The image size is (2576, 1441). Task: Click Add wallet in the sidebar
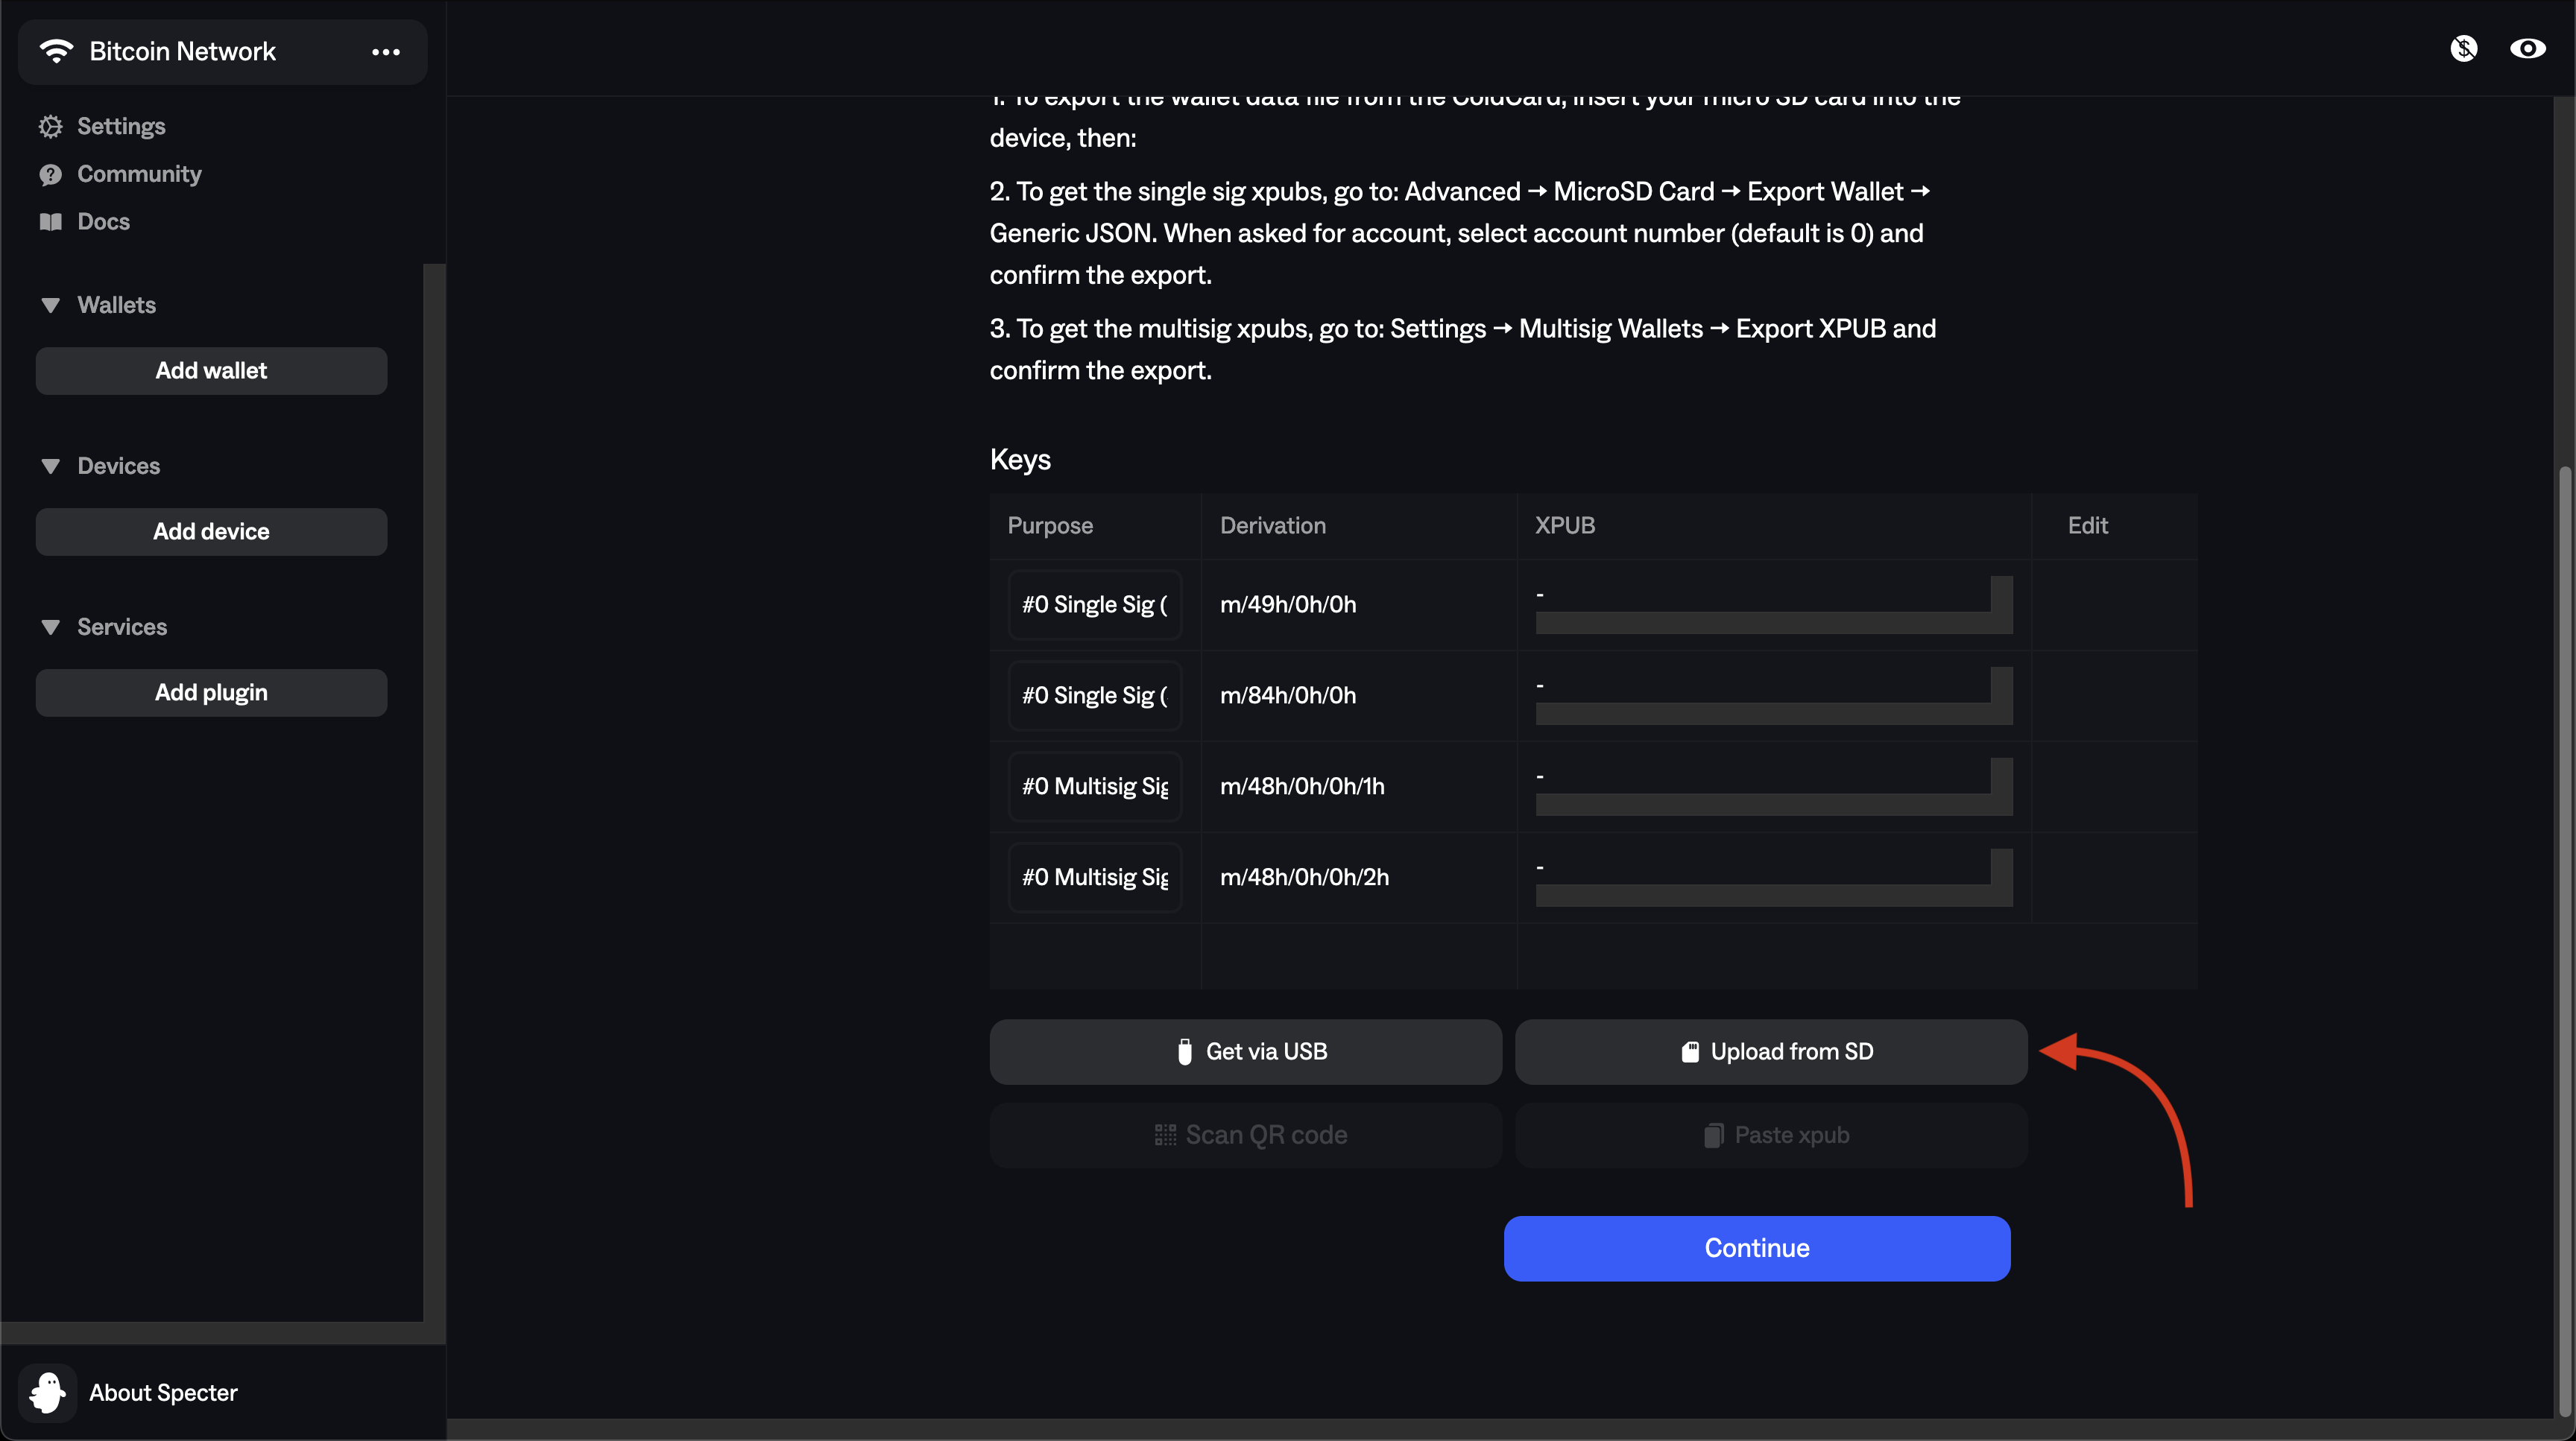coord(211,371)
